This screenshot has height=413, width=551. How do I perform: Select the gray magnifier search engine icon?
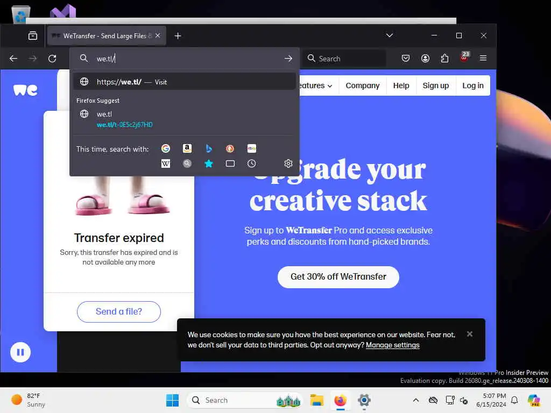[187, 163]
